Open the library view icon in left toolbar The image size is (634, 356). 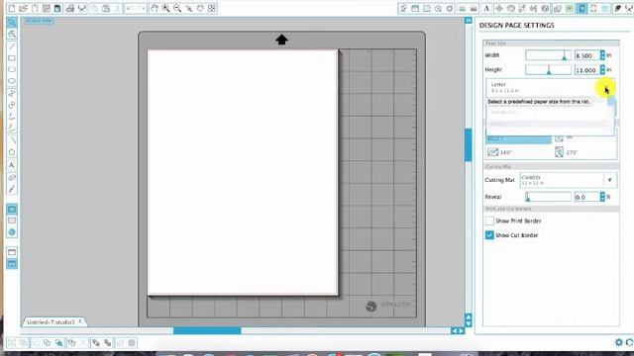tap(12, 221)
